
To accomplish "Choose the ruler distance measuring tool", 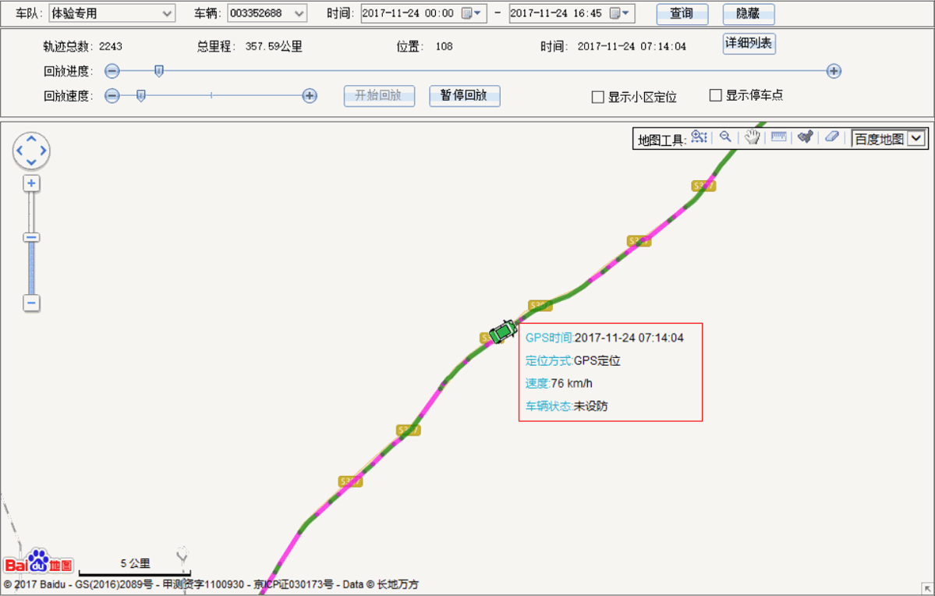I will (778, 137).
